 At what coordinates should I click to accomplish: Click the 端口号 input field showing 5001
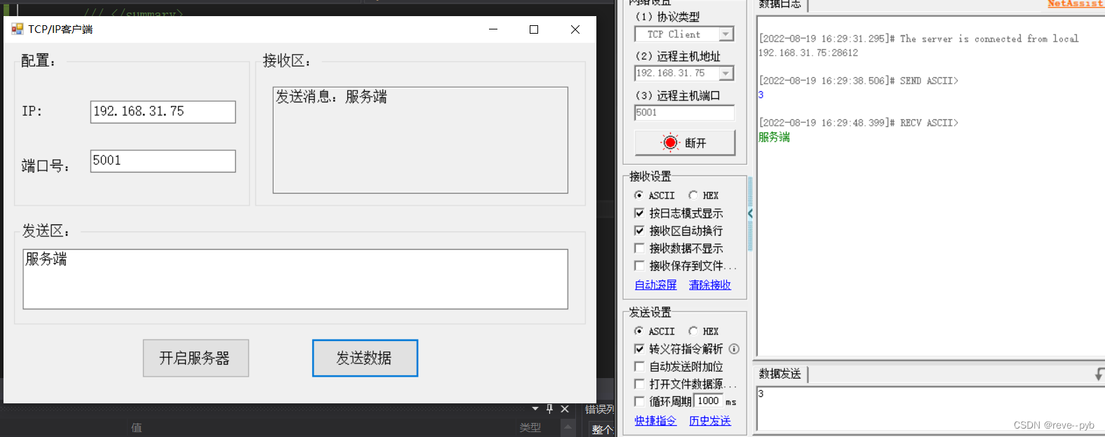pos(163,161)
